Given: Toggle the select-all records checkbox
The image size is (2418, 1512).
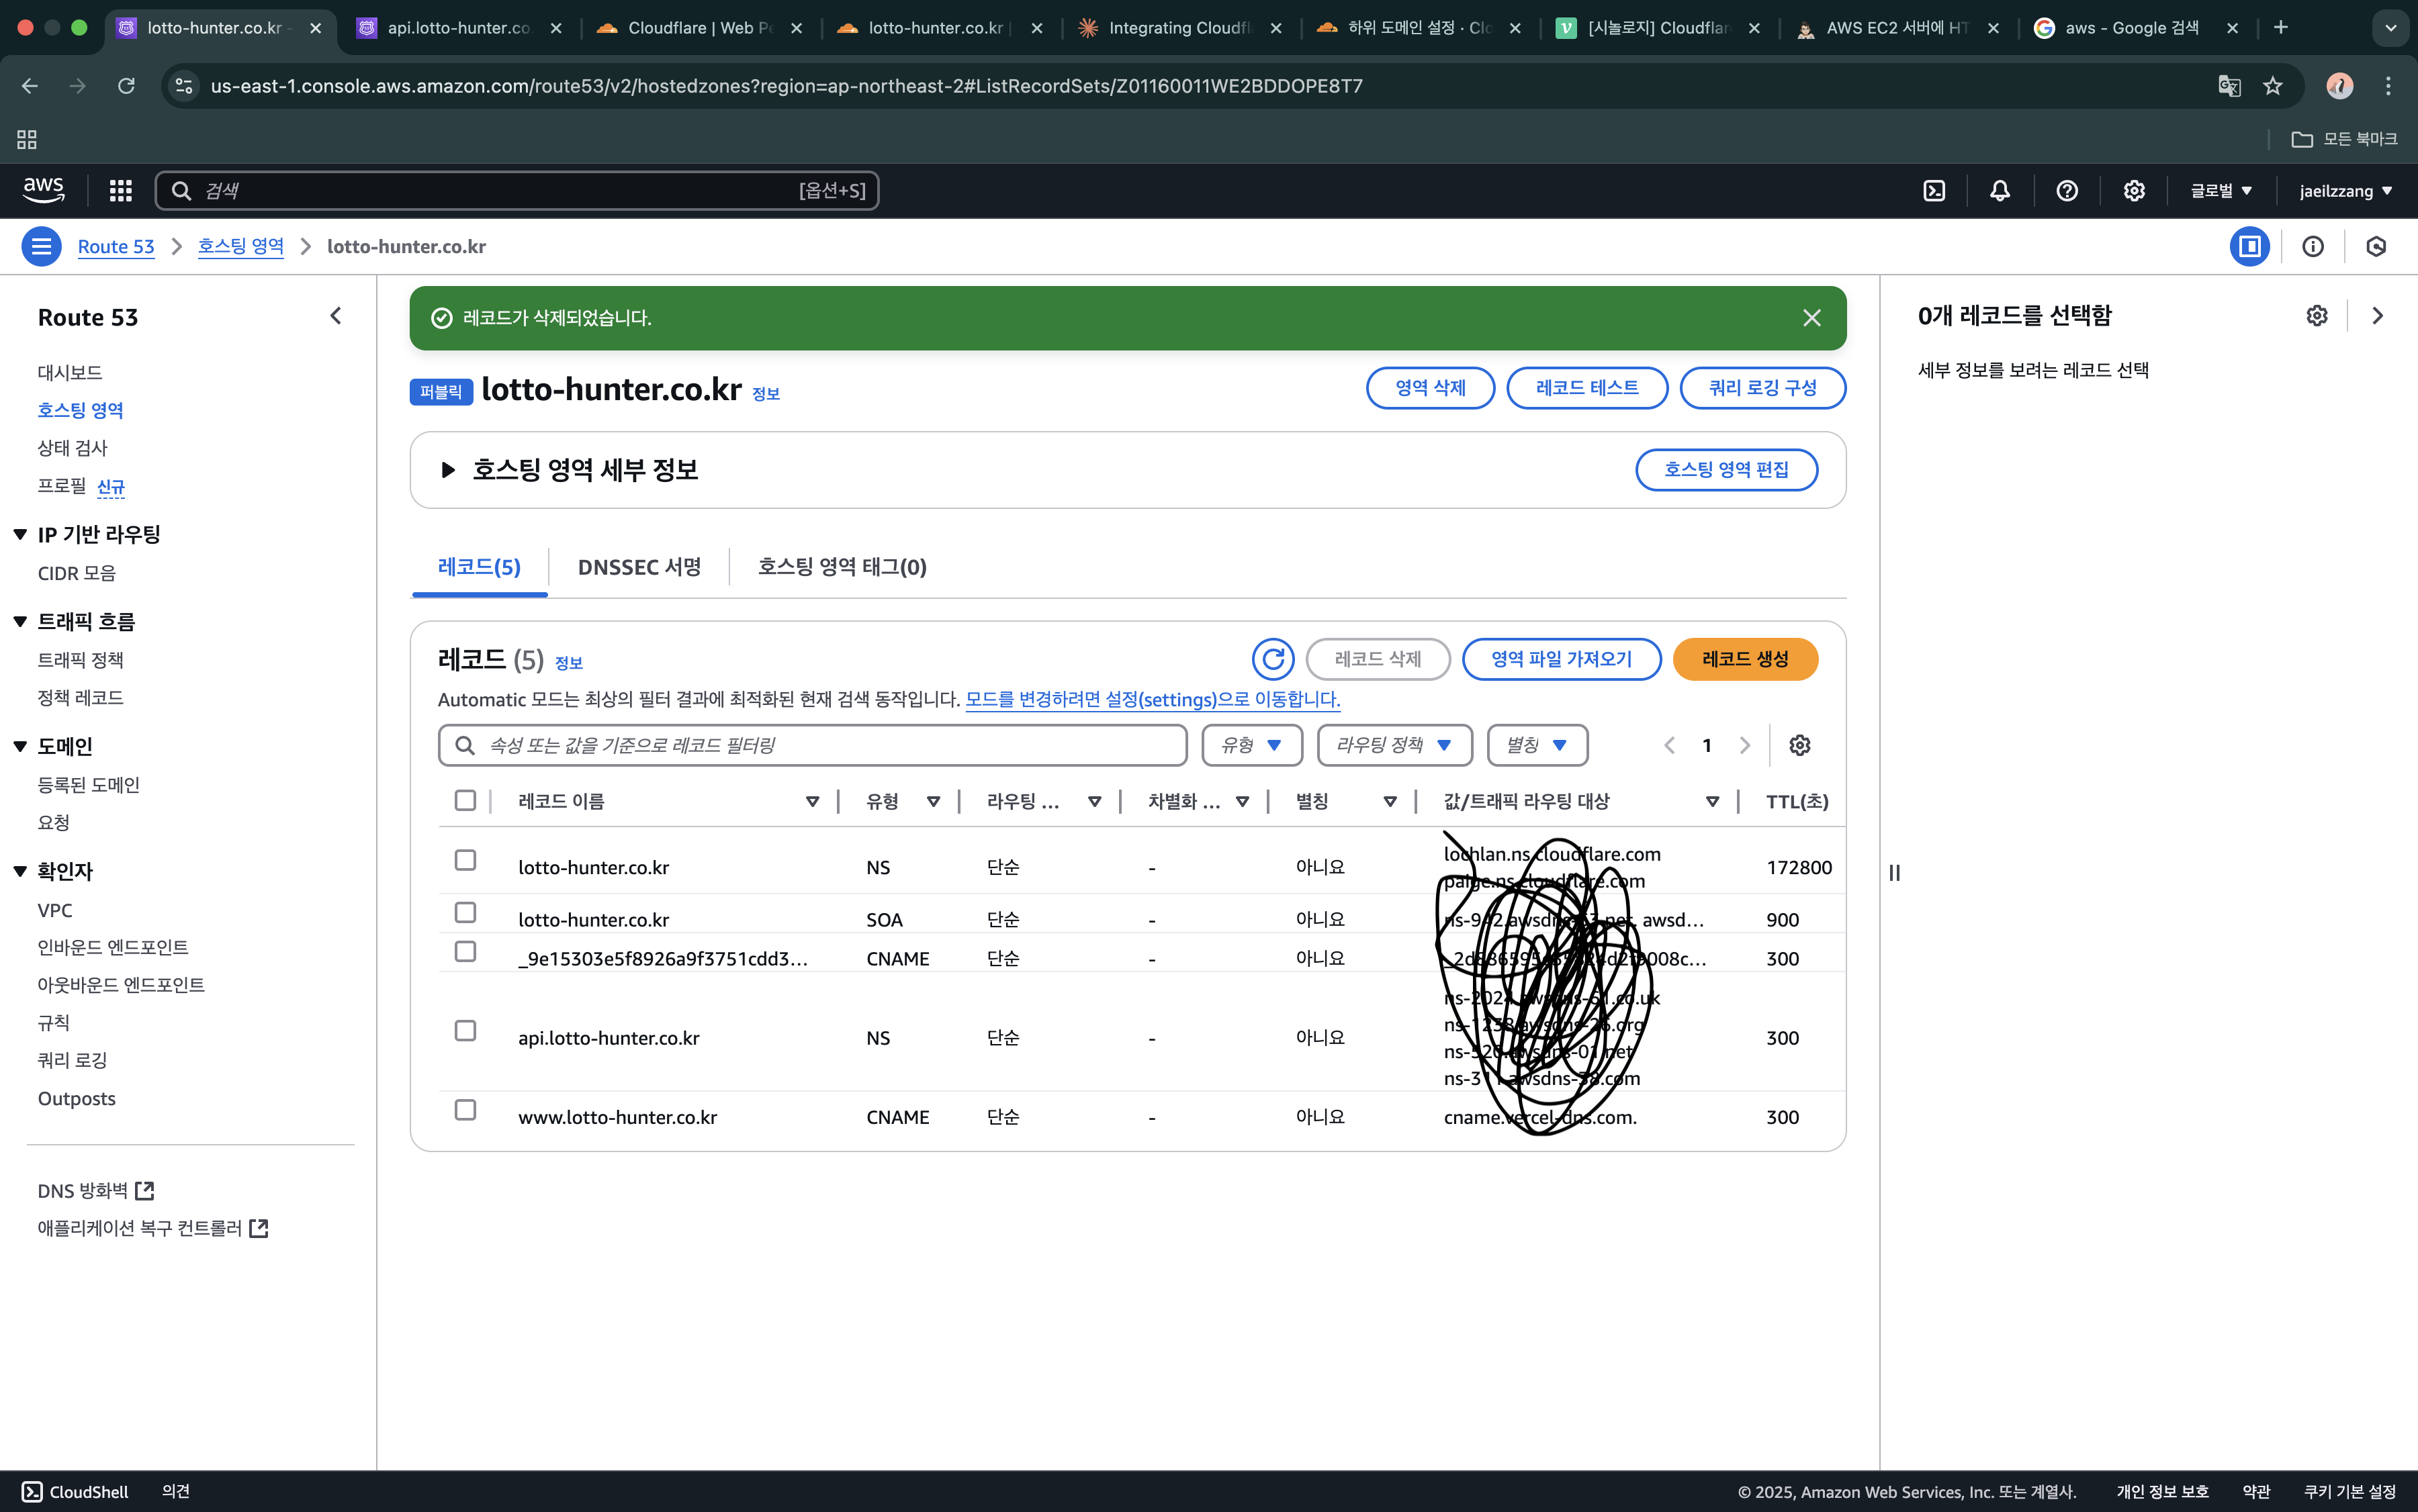Looking at the screenshot, I should [465, 800].
